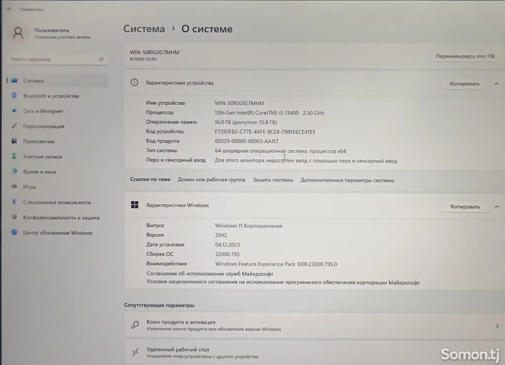
Task: Click the product key icon
Action: pyautogui.click(x=135, y=325)
